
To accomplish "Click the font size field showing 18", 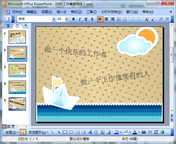I will [x=61, y=19].
